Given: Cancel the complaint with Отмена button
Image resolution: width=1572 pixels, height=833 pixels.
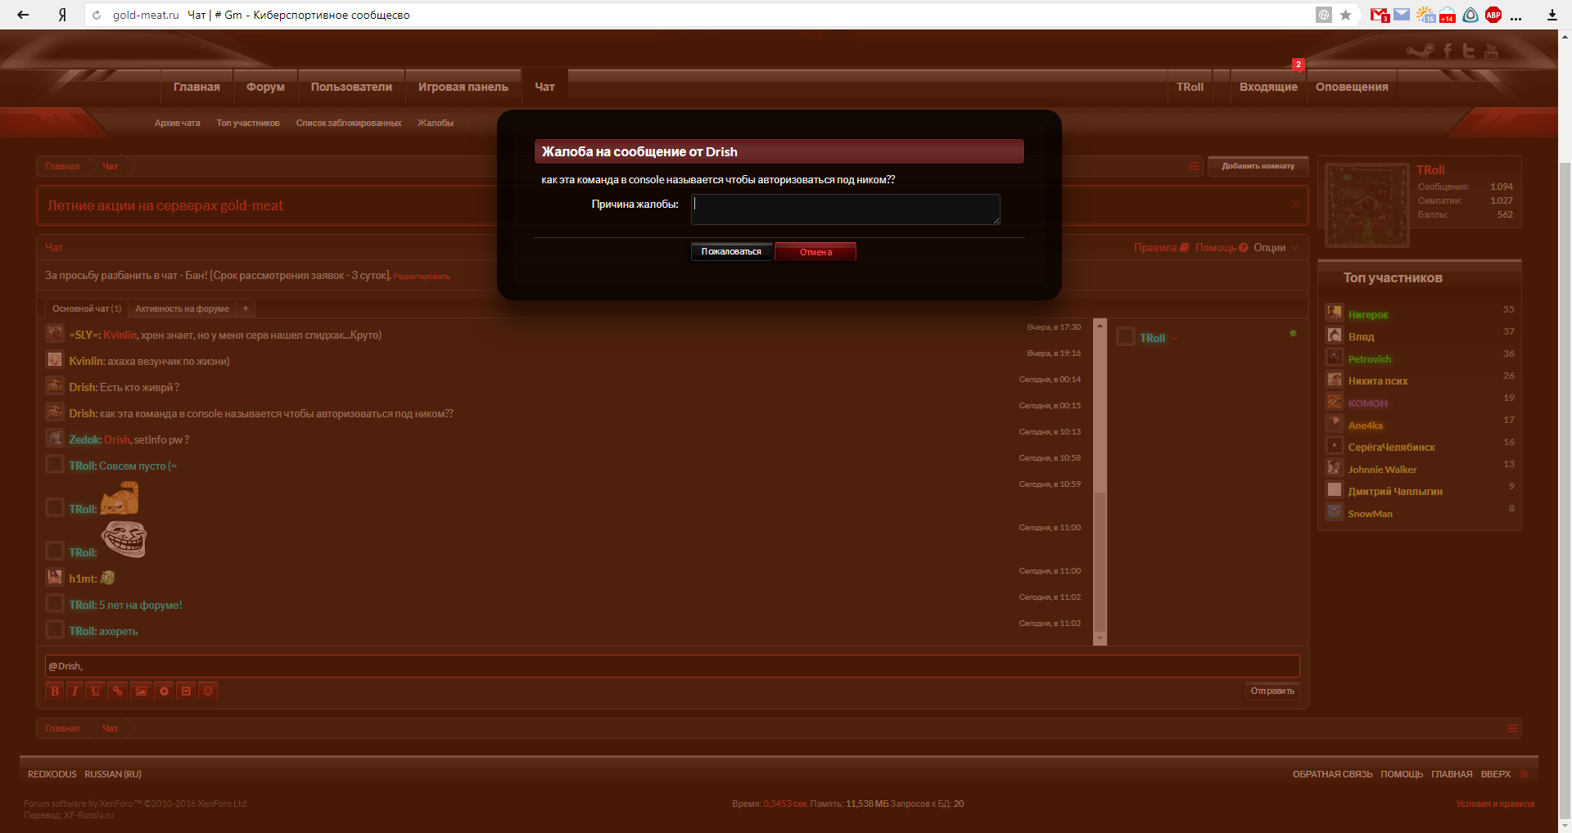Looking at the screenshot, I should (x=815, y=252).
